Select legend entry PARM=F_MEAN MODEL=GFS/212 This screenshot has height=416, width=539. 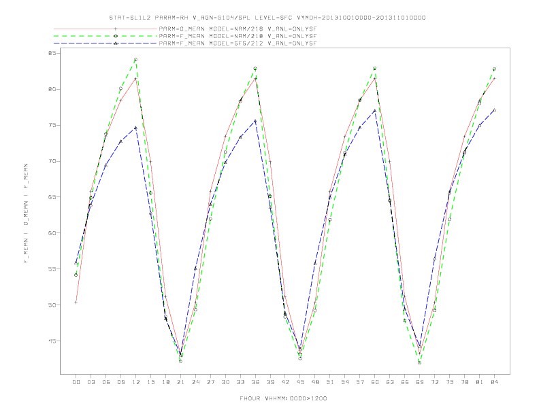[x=238, y=44]
